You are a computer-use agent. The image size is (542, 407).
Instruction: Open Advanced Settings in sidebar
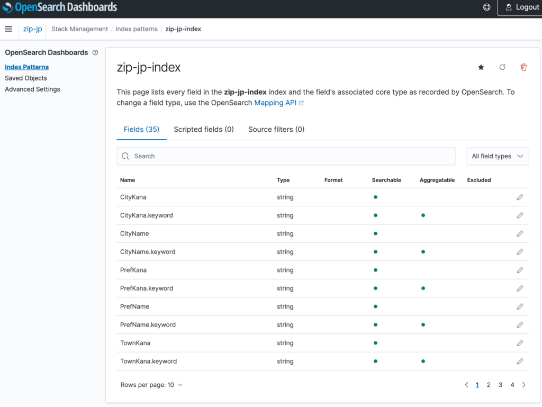coord(32,89)
